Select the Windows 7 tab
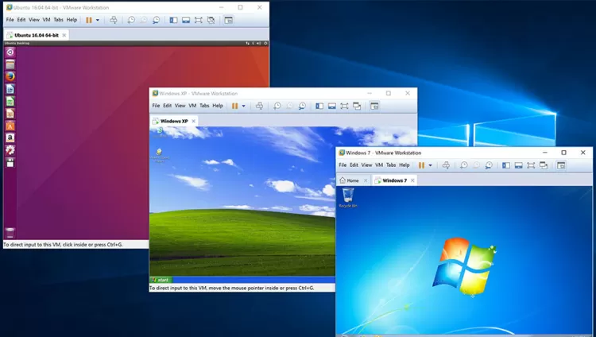 (394, 180)
